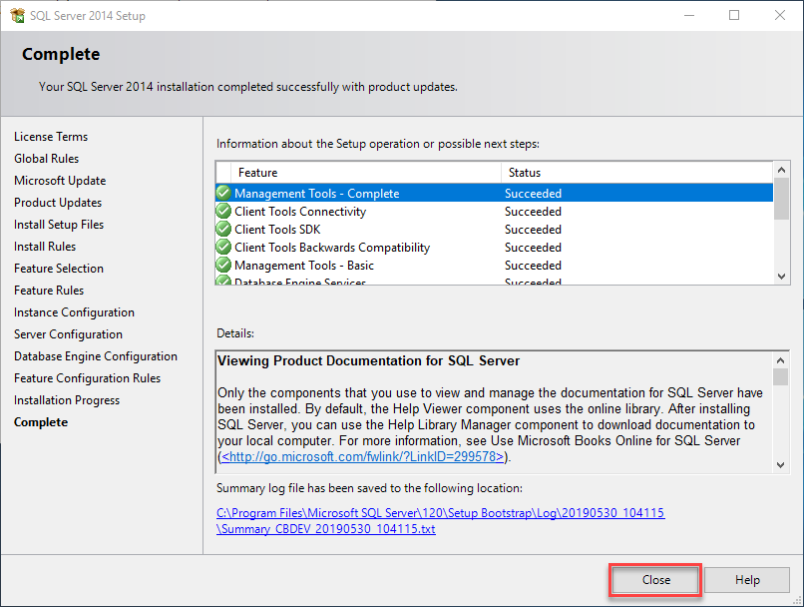The width and height of the screenshot is (804, 607).
Task: Click Succeeded status for Management Tools - Basic
Action: [533, 266]
